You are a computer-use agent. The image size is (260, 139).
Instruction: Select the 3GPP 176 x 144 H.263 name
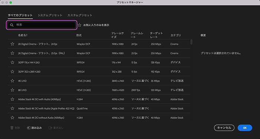[29, 62]
